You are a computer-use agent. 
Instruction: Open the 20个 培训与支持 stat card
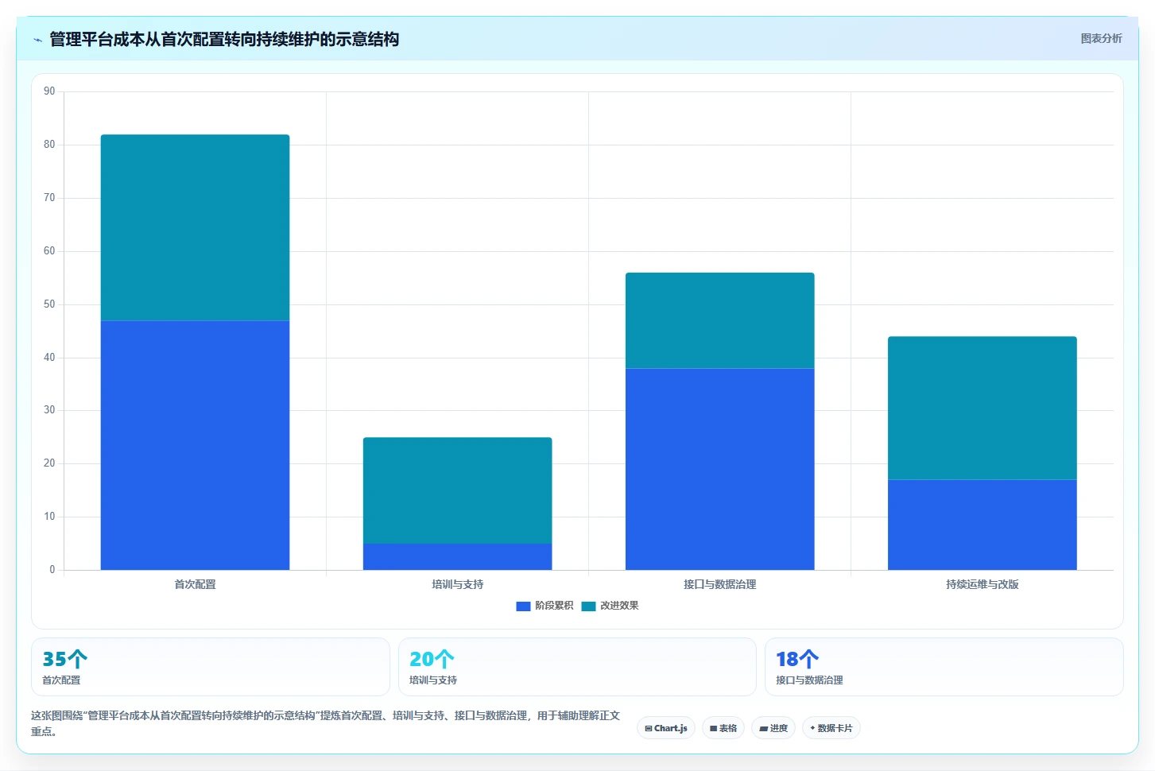click(577, 667)
